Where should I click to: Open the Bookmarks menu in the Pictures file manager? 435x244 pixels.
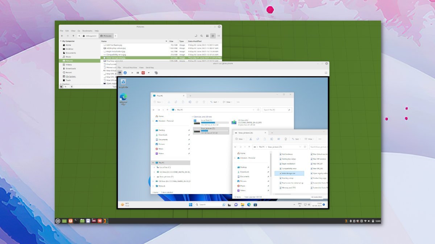tap(87, 31)
